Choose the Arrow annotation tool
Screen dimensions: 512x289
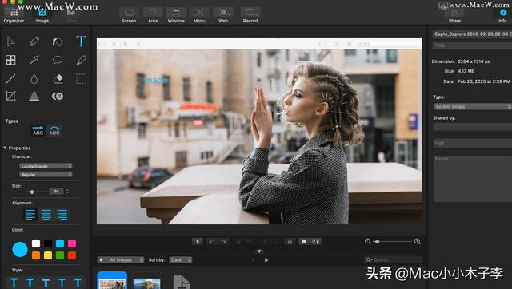point(34,60)
